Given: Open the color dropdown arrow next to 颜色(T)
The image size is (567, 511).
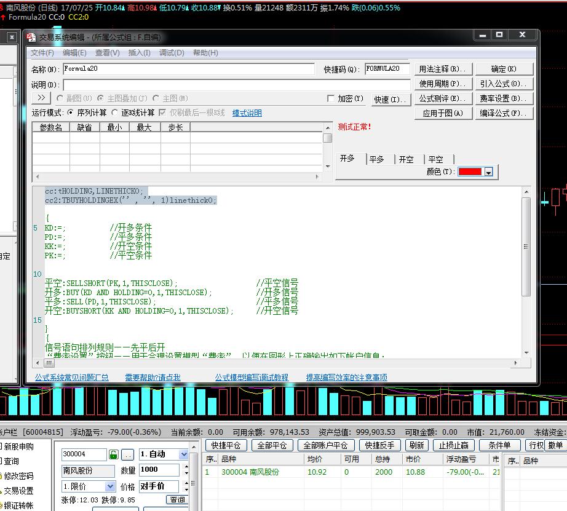Looking at the screenshot, I should (x=488, y=172).
